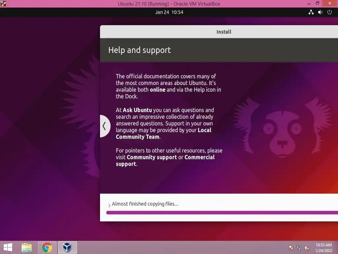Restore down the VirtualBox window
Screen dimensions: 338x254
point(318,3)
